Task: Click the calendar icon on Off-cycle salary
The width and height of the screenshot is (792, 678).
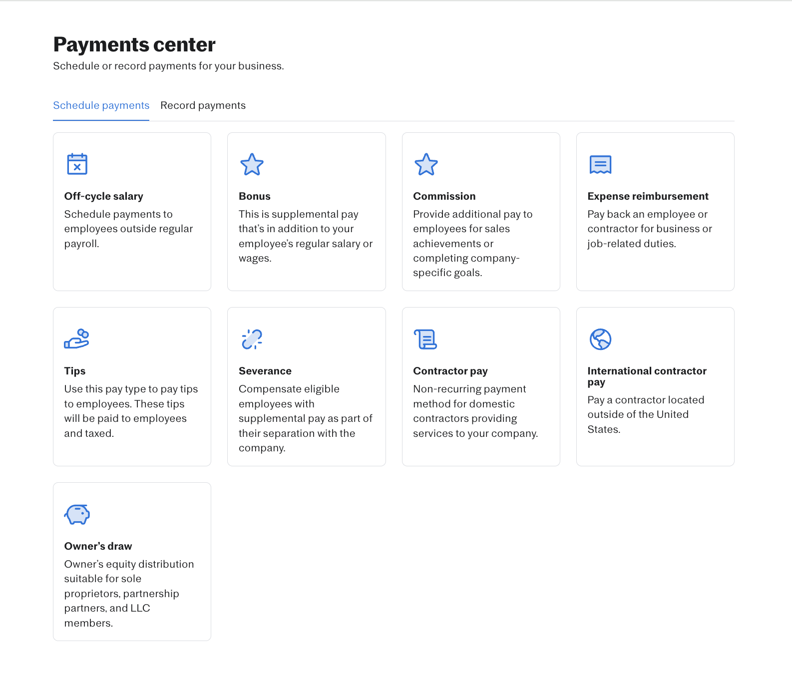Action: pyautogui.click(x=77, y=164)
